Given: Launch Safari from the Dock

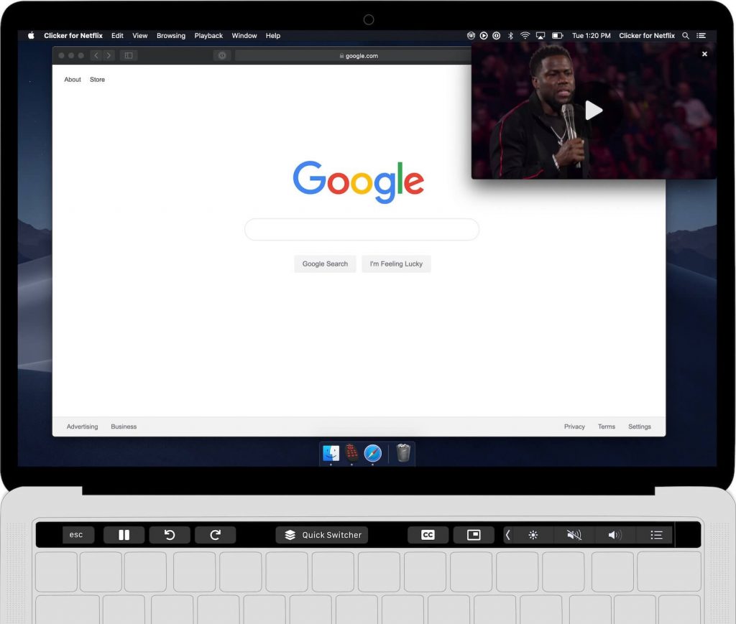Looking at the screenshot, I should pos(373,453).
